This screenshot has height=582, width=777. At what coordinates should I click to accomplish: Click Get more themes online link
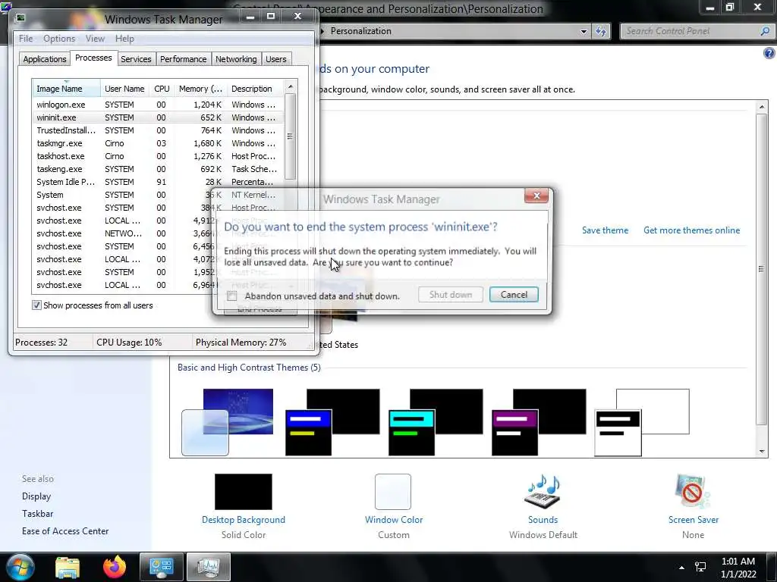click(x=691, y=230)
